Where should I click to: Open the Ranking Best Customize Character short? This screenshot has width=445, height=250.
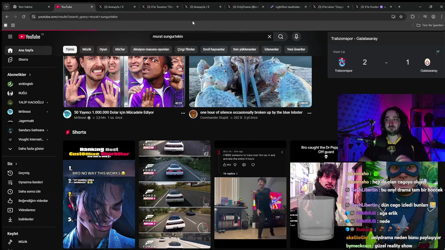coord(99,194)
